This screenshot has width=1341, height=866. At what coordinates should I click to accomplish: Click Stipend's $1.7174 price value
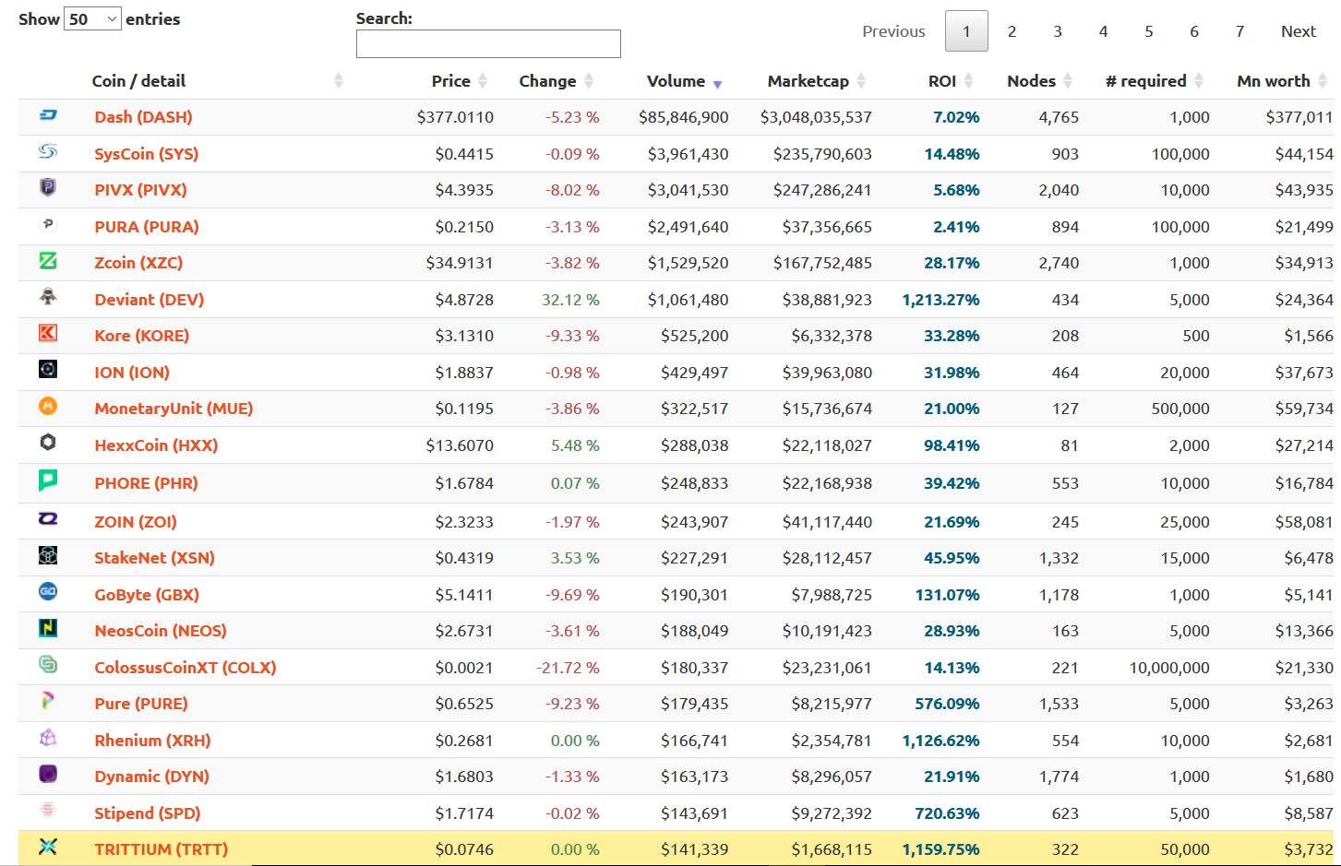[x=464, y=813]
